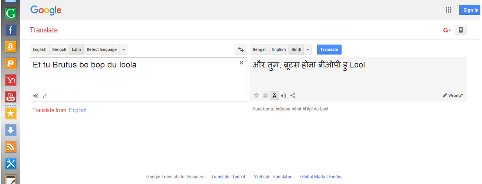The image size is (482, 184).
Task: Select Bengali as source language
Action: coord(59,50)
